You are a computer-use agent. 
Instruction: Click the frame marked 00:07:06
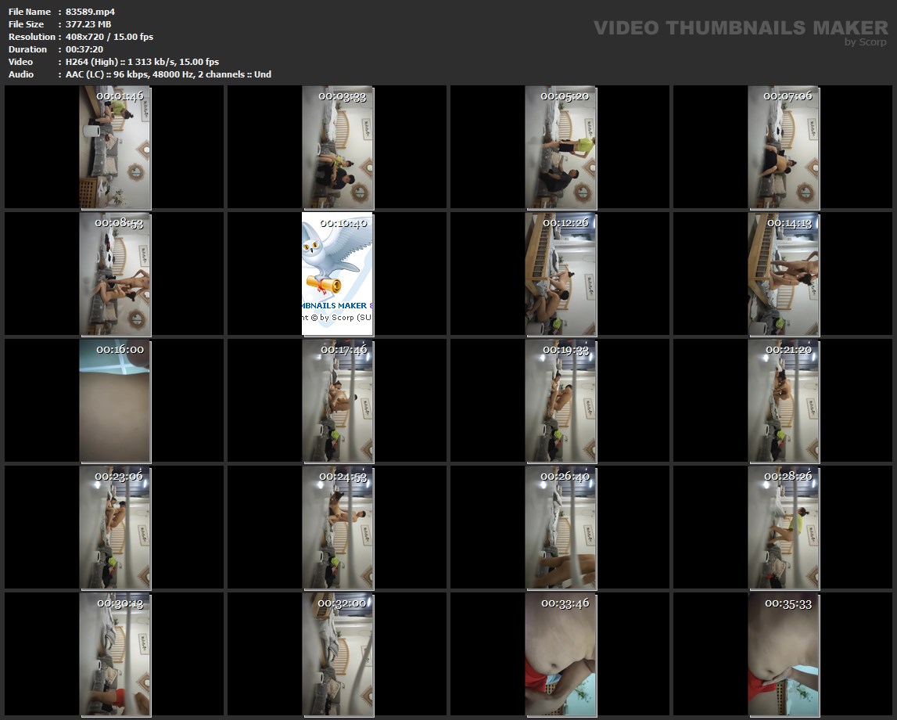coord(783,148)
